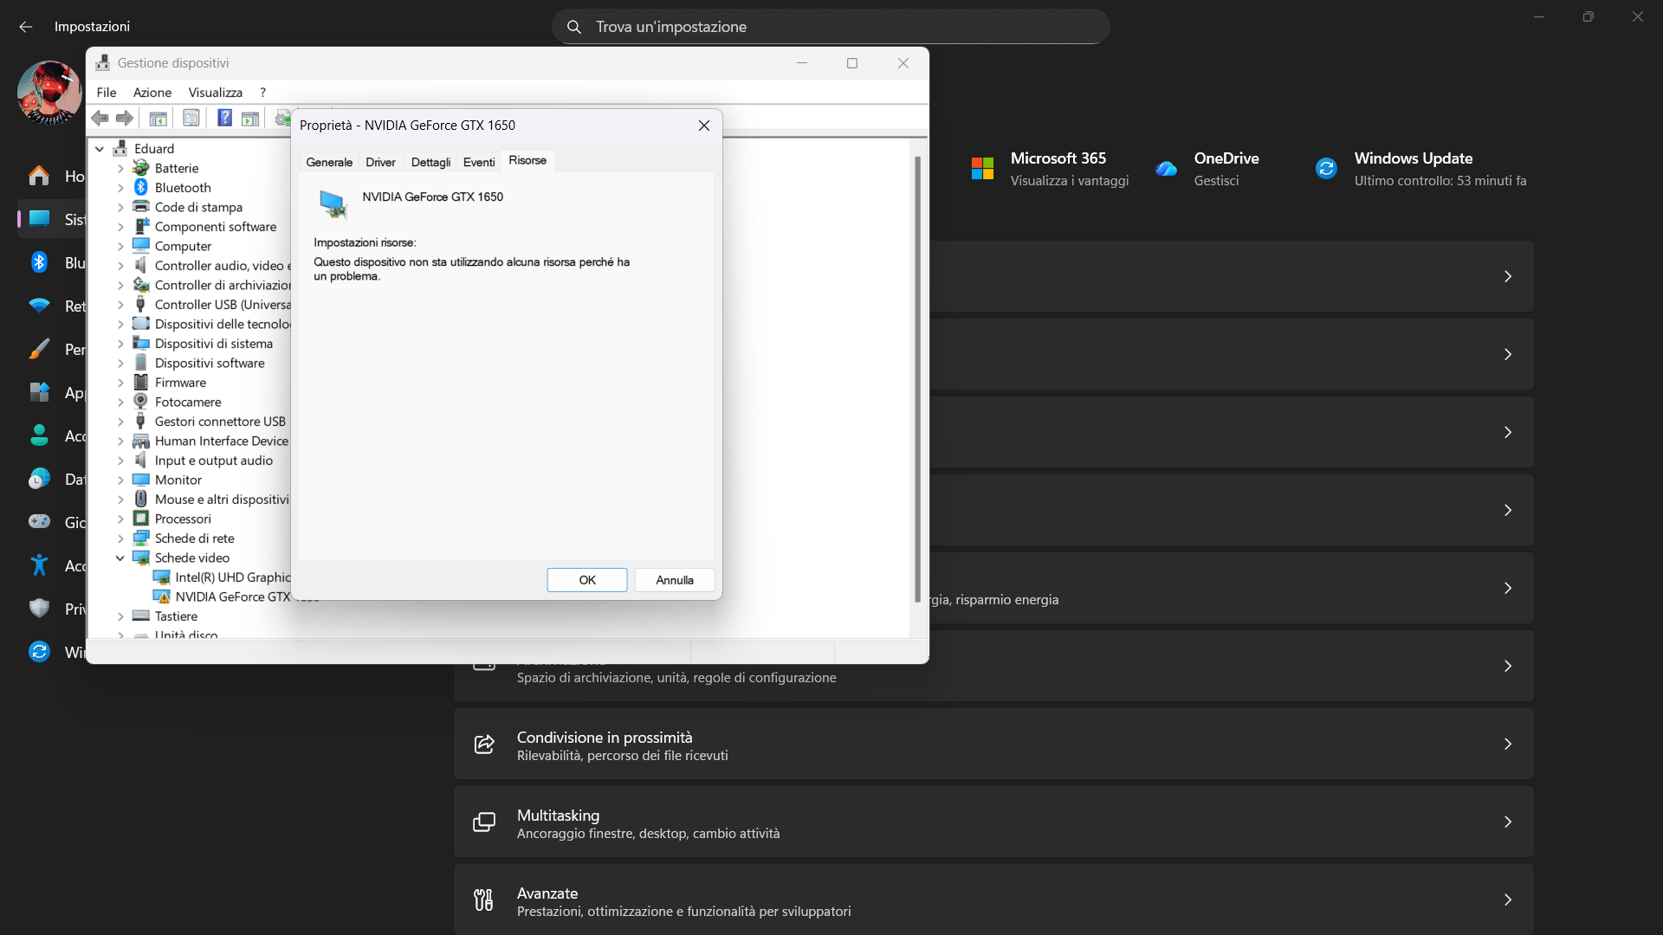Click the OneDrive cloud icon
The height and width of the screenshot is (935, 1663).
(1167, 168)
